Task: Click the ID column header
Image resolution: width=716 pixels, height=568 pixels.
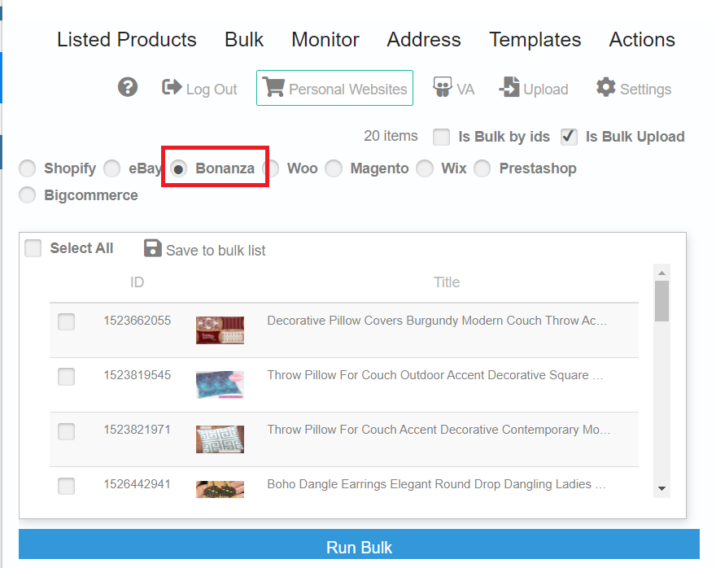Action: [137, 282]
